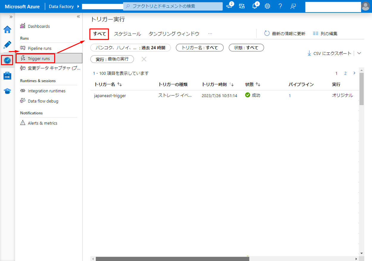Screen dimensions: 372x261
Task: Open notifications bell icon
Action: click(255, 6)
